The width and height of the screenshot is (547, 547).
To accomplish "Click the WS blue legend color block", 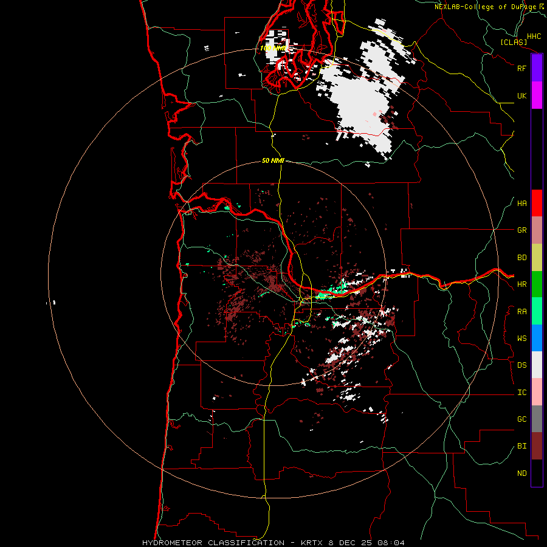I will coord(537,338).
